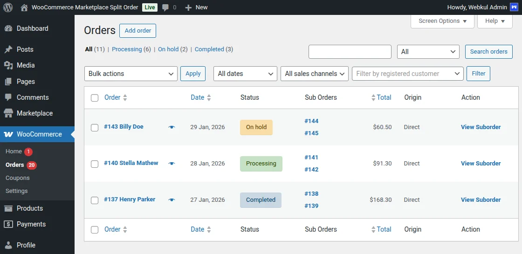Click the Posts pushpin icon

[x=8, y=49]
